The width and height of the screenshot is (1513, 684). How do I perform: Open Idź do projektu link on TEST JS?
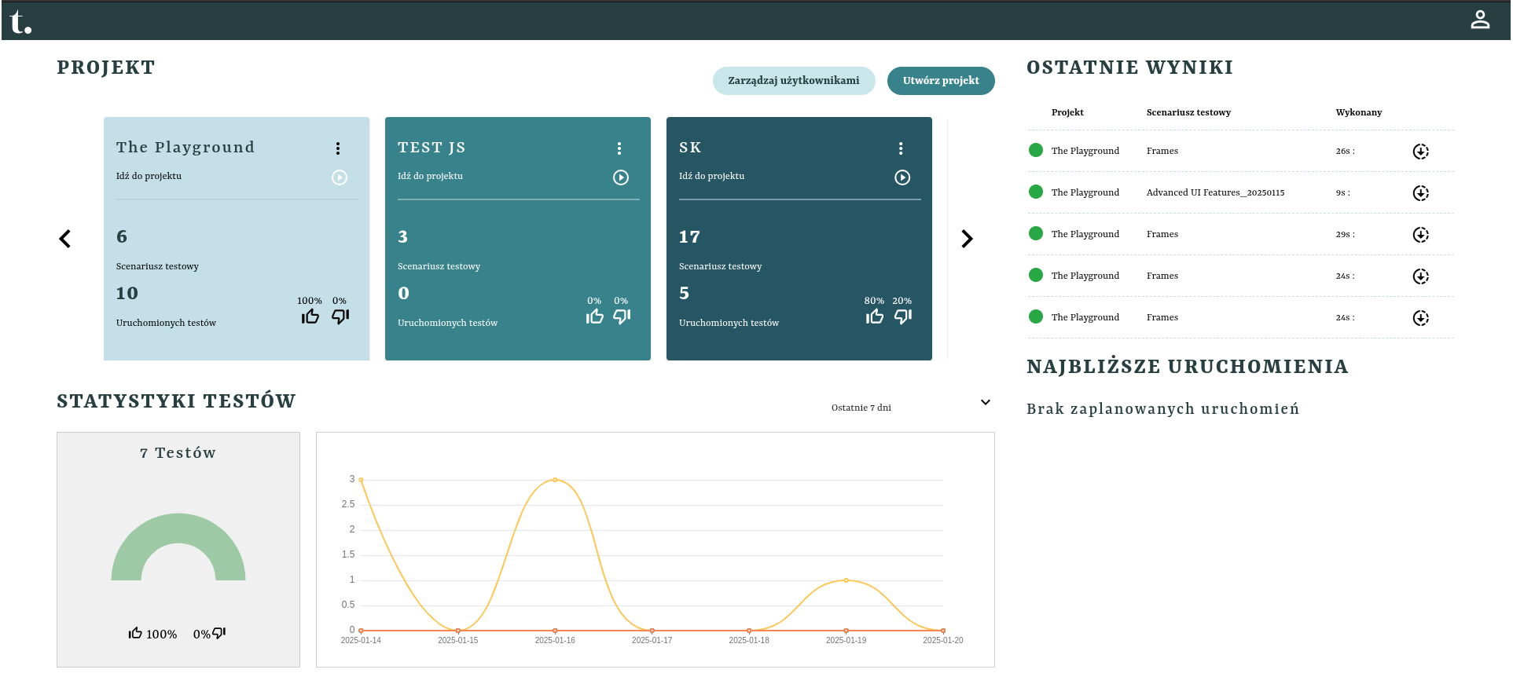(x=430, y=176)
